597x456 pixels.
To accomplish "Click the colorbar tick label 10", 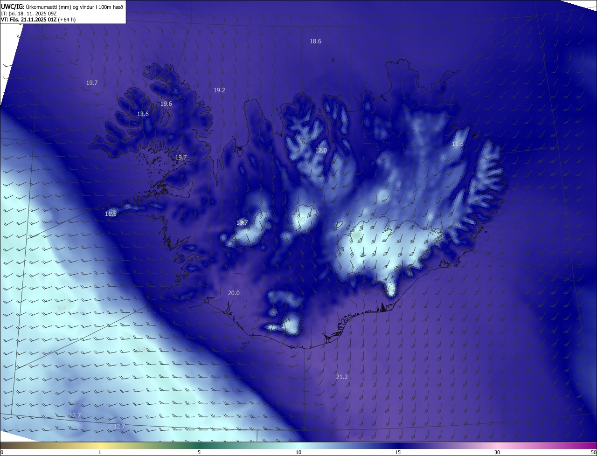I will coord(298,453).
